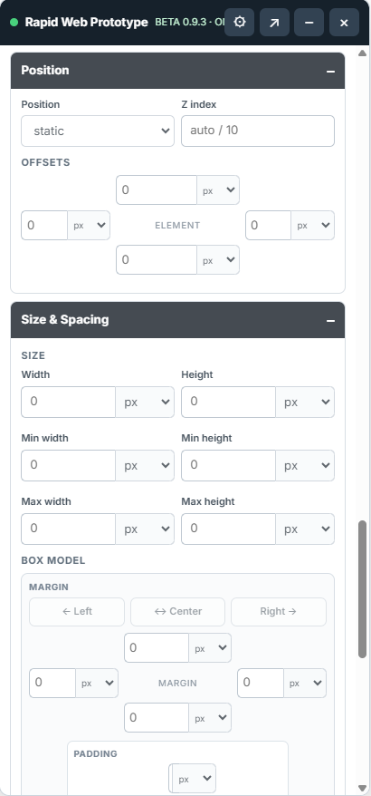Click the left offset value field

point(44,226)
